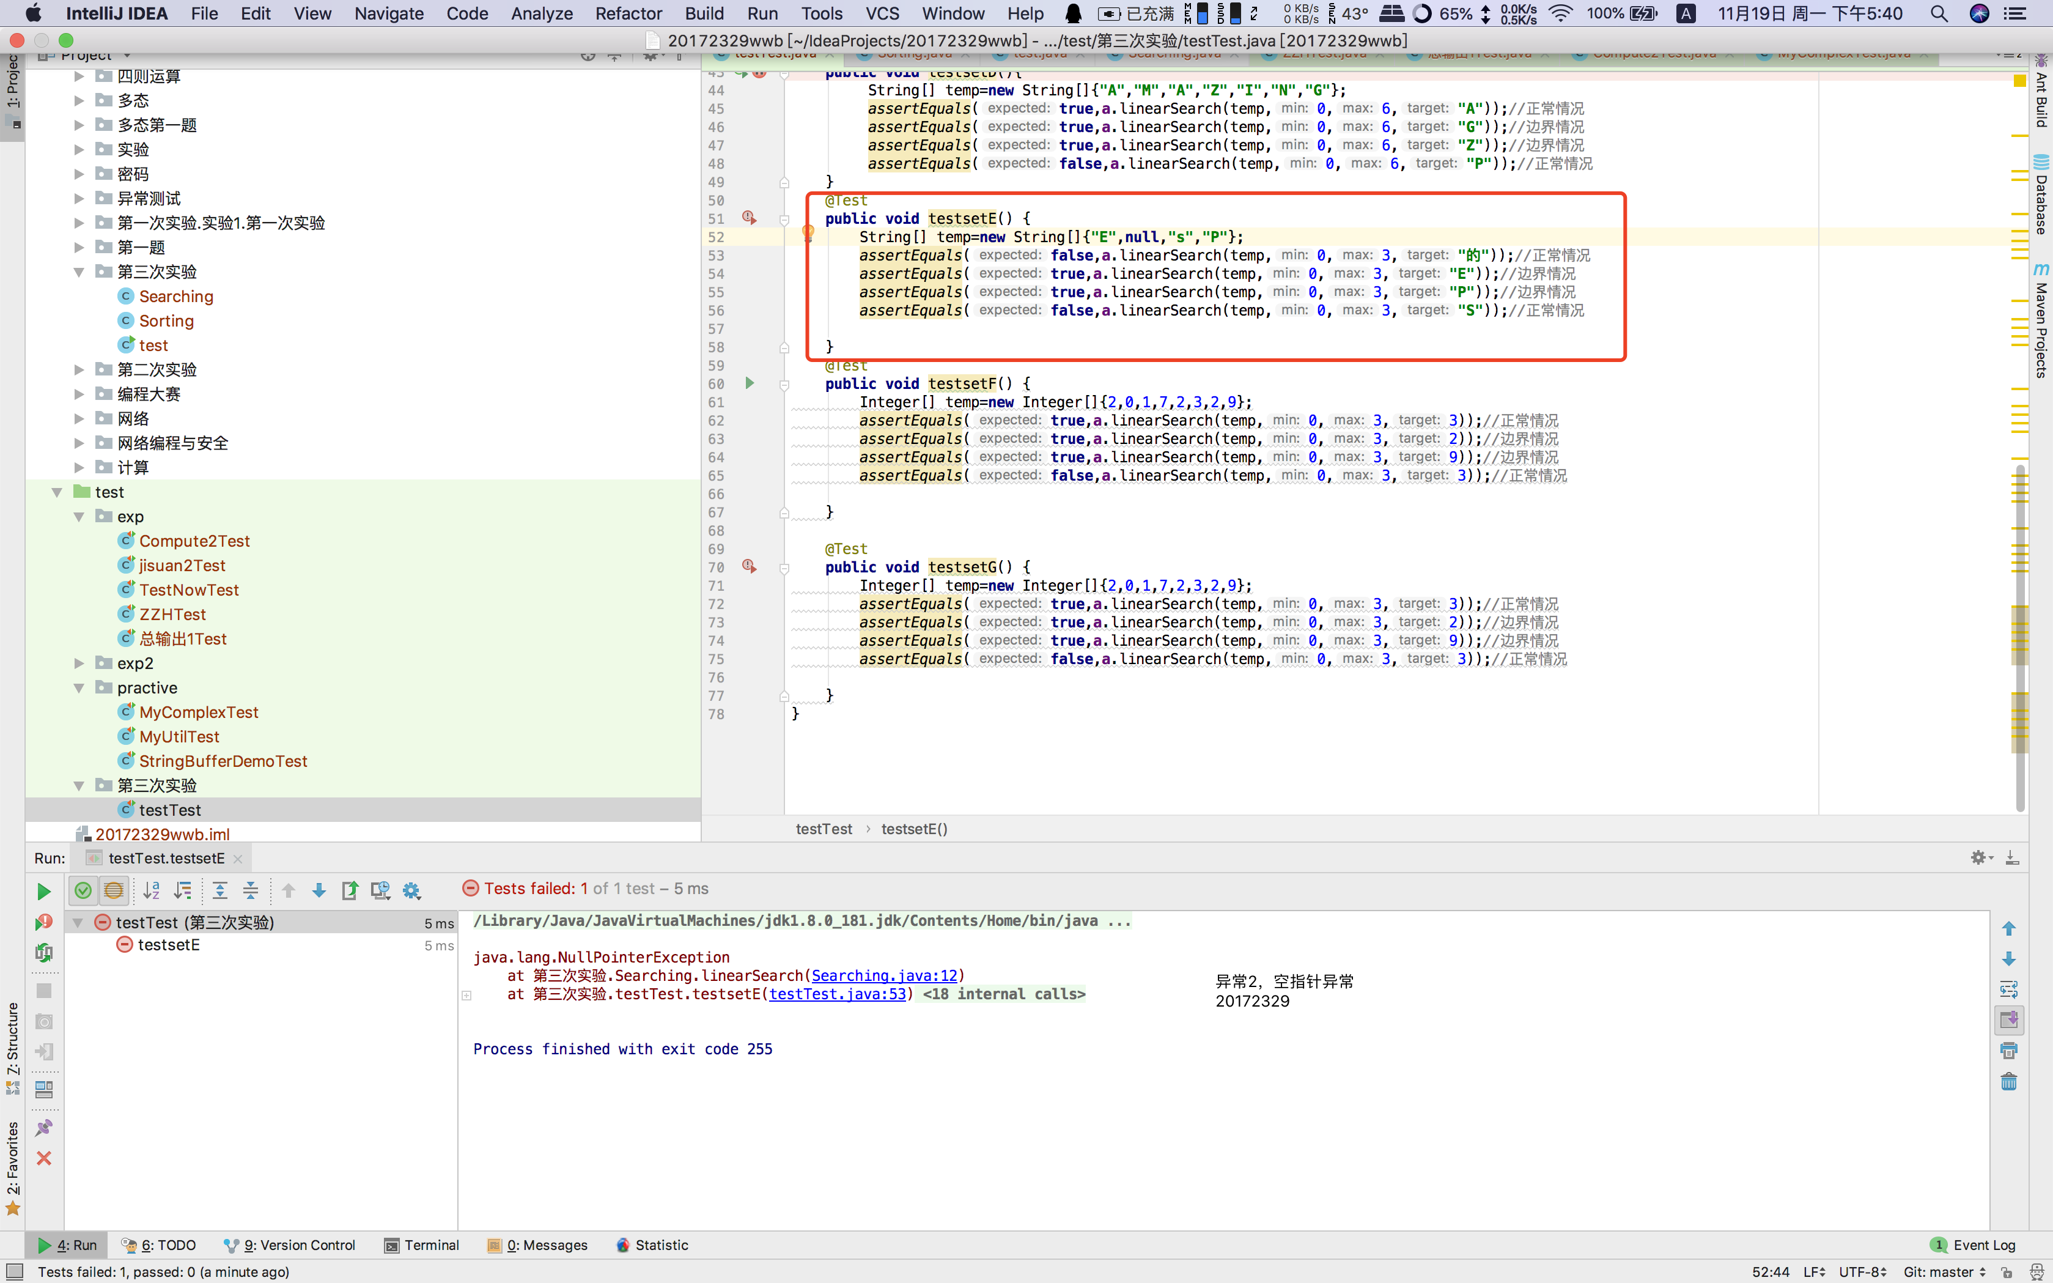The height and width of the screenshot is (1283, 2053).
Task: Toggle show ignored tests button
Action: [x=114, y=890]
